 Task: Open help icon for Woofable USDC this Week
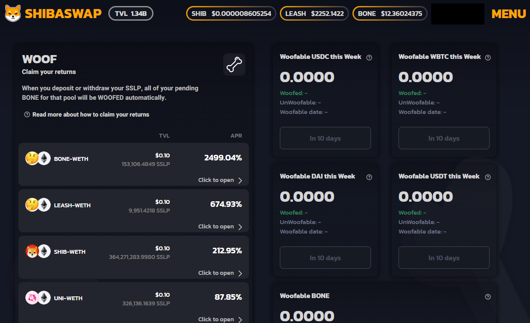369,57
